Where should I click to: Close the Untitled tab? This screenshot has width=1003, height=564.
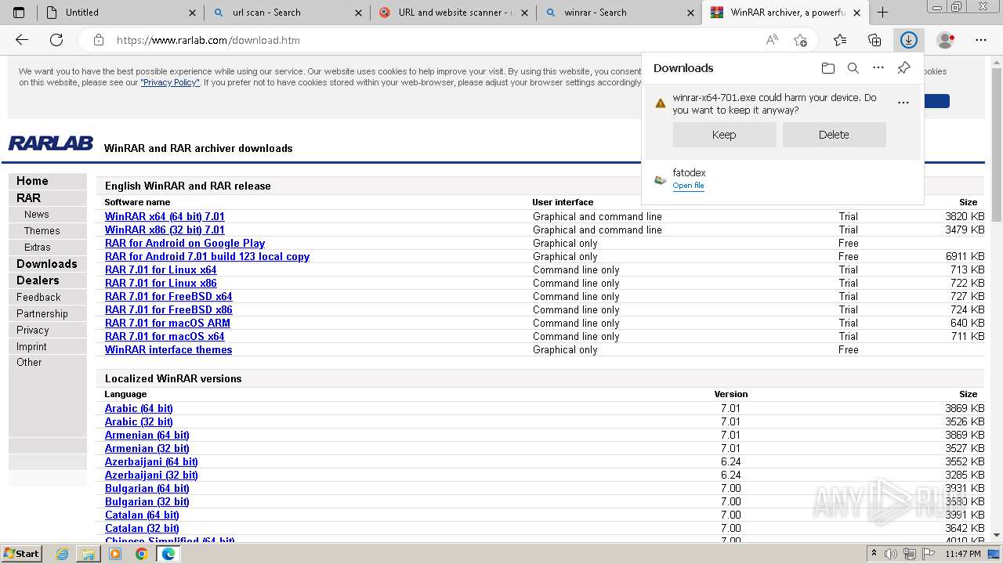[x=193, y=13]
